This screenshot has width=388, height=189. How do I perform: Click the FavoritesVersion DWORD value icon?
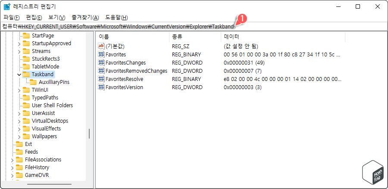[101, 87]
